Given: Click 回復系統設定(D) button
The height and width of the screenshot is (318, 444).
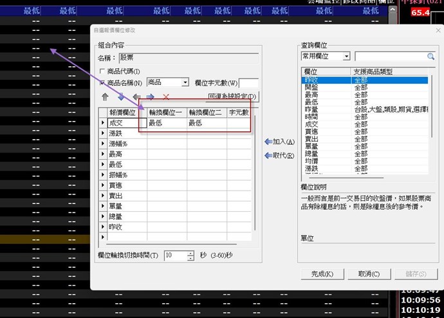Looking at the screenshot, I should tap(232, 97).
